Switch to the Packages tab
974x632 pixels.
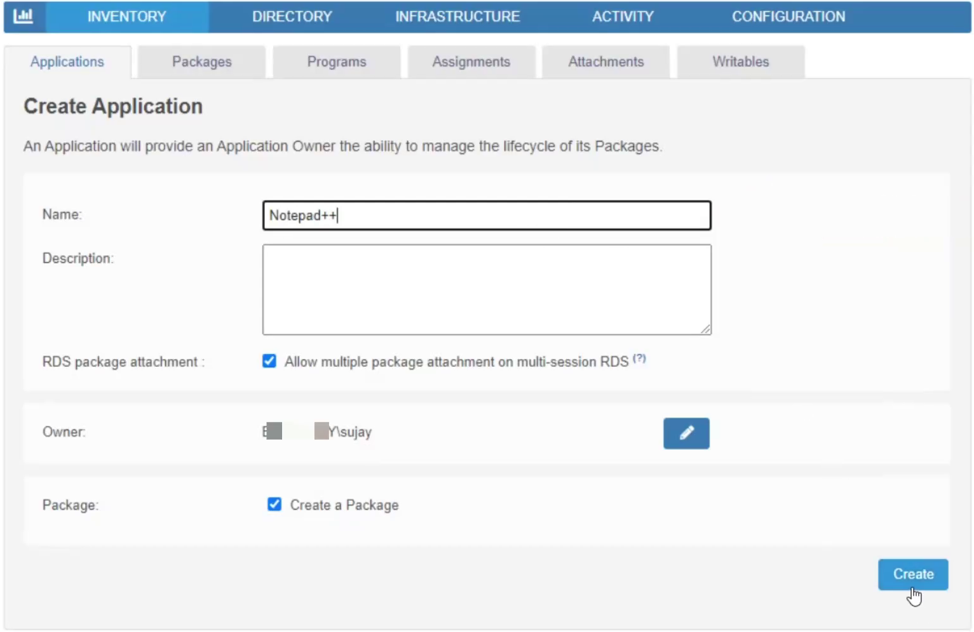coord(201,62)
